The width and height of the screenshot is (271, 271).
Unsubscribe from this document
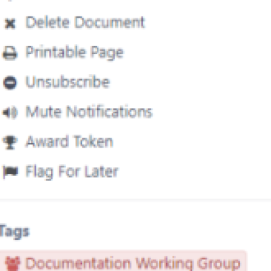[68, 82]
